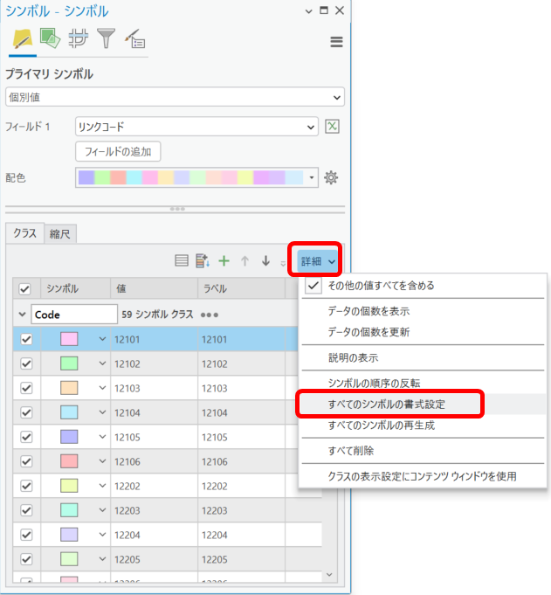Open the Advanced symbology options icon
551x595 pixels.
pyautogui.click(x=134, y=39)
